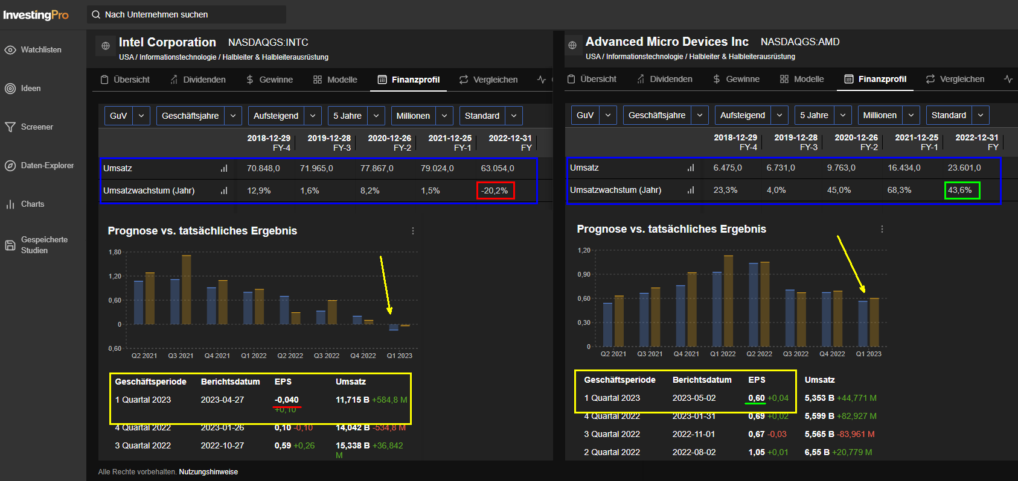Expand Intel Millionen dropdown arrow
The image size is (1018, 481).
(444, 116)
